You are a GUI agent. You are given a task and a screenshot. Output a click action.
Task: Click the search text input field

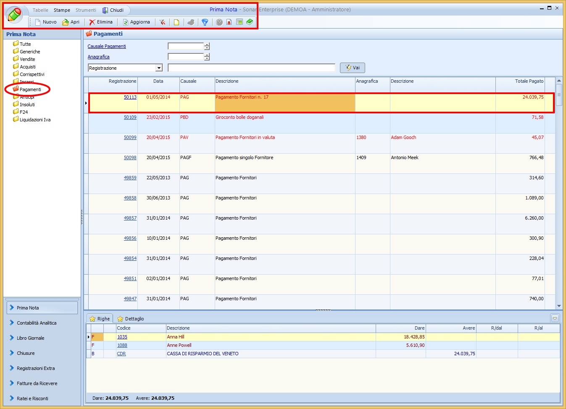click(251, 68)
